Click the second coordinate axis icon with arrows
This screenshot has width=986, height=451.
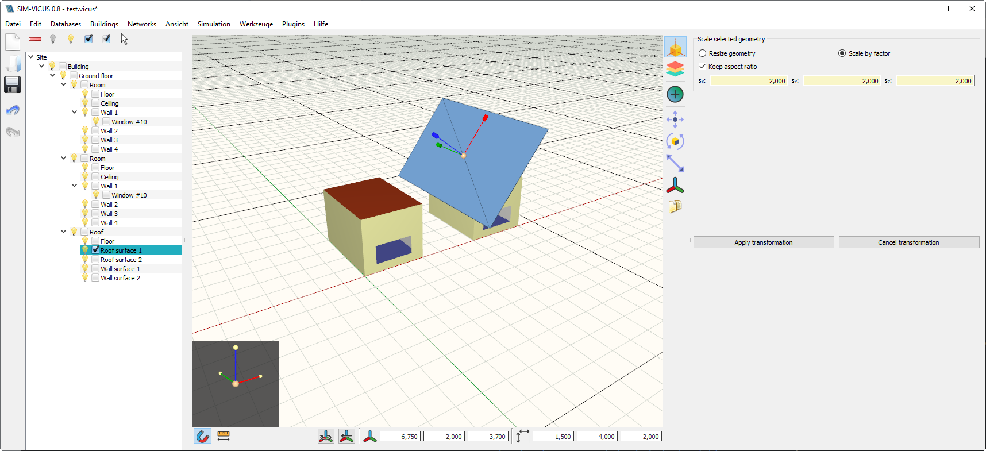point(346,437)
